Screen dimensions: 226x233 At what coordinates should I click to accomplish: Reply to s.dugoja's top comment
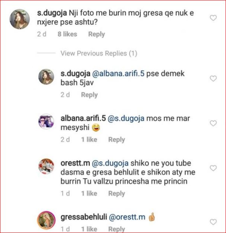click(96, 34)
